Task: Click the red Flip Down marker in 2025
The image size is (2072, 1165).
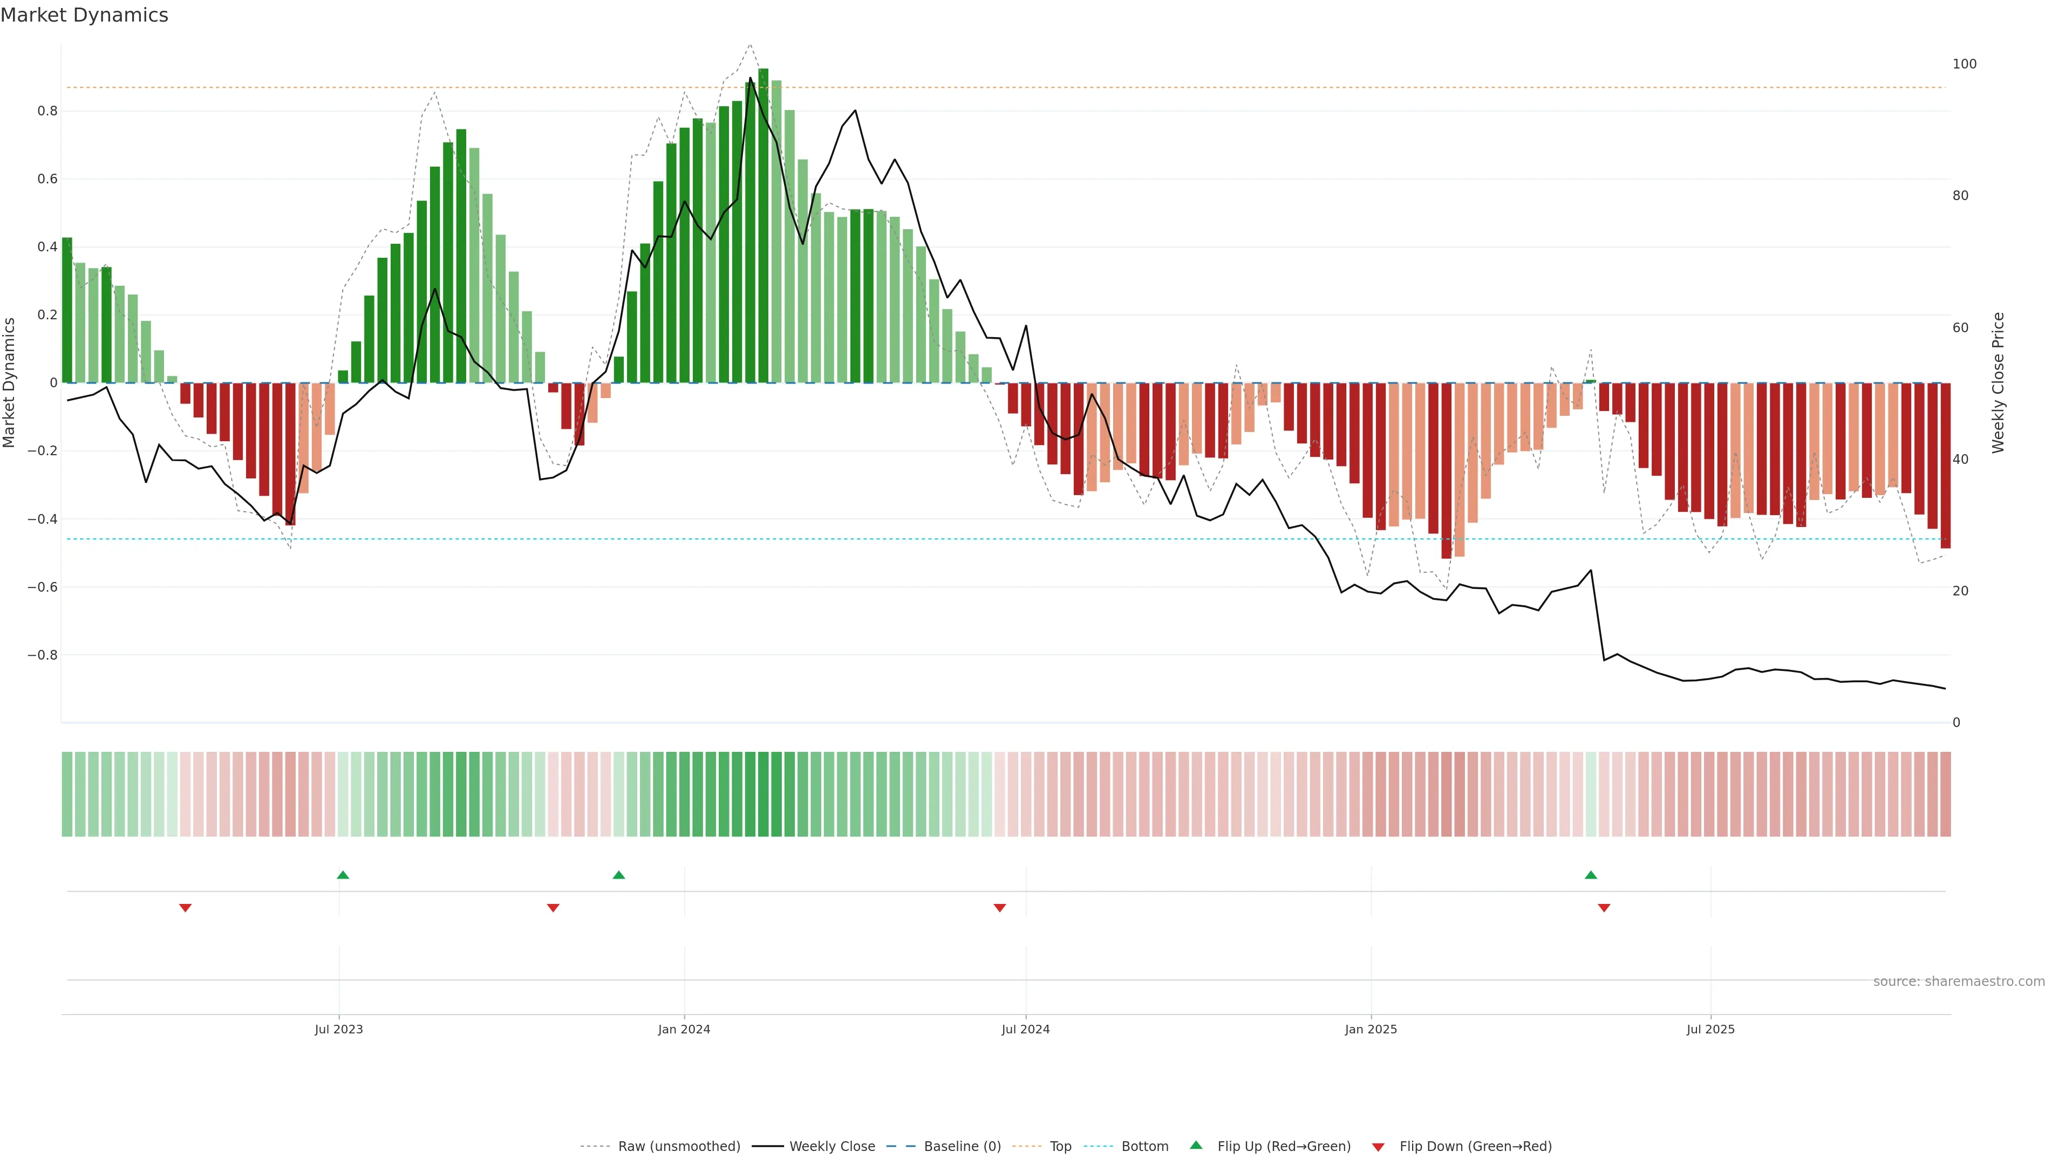Action: coord(1604,908)
